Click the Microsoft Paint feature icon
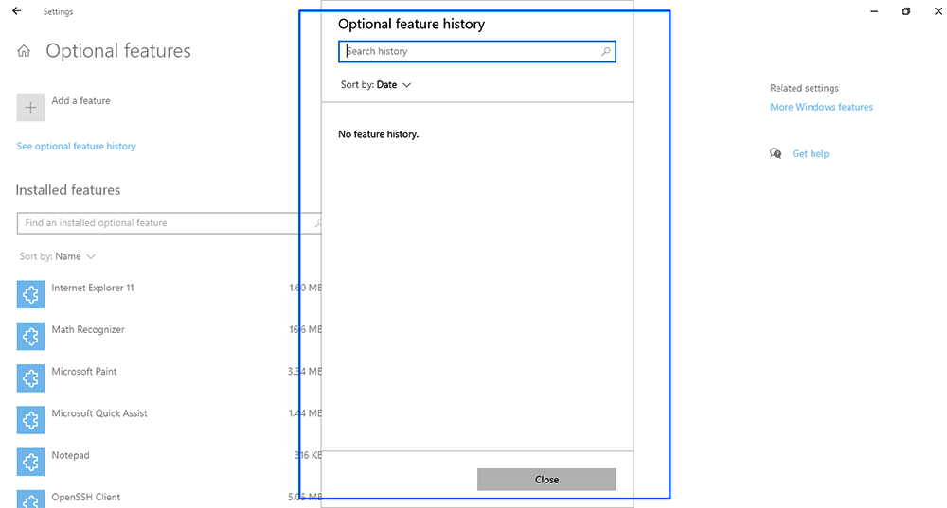This screenshot has height=508, width=947. click(x=30, y=378)
